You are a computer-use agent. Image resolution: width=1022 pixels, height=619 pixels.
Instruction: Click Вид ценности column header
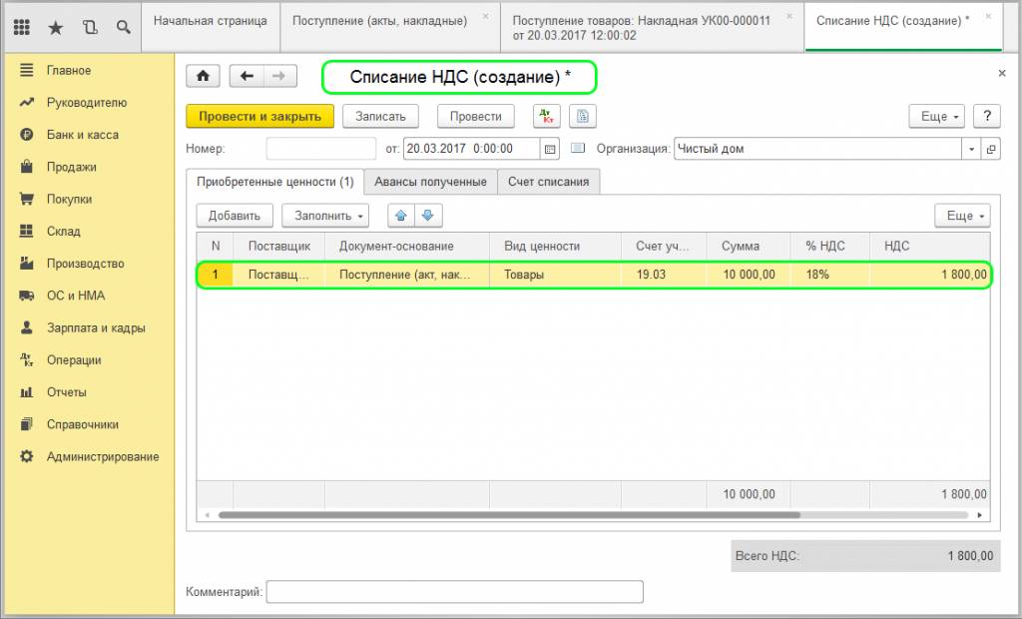tap(555, 246)
